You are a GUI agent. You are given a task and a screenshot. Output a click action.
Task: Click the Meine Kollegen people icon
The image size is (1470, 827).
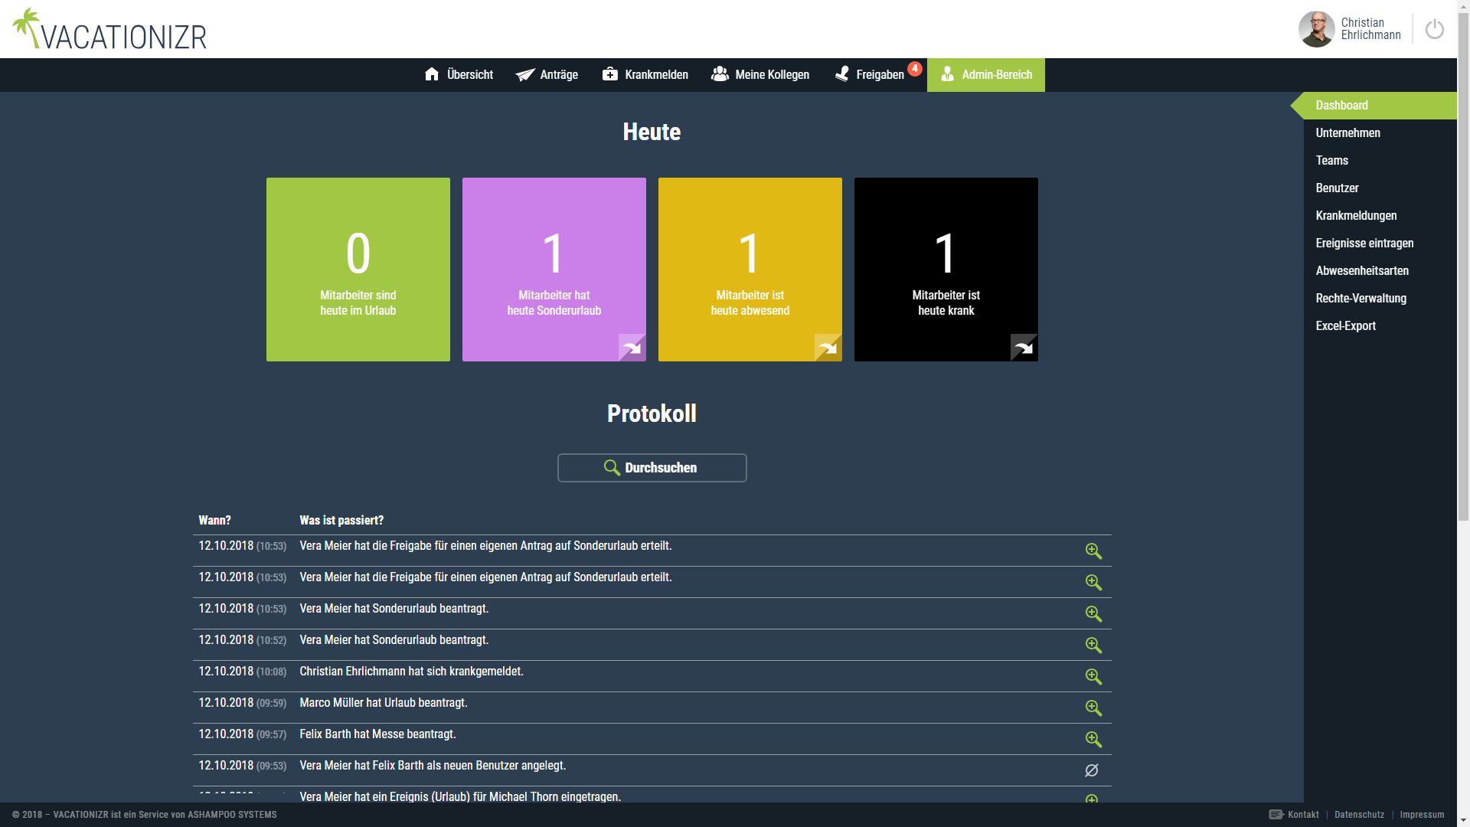point(720,74)
